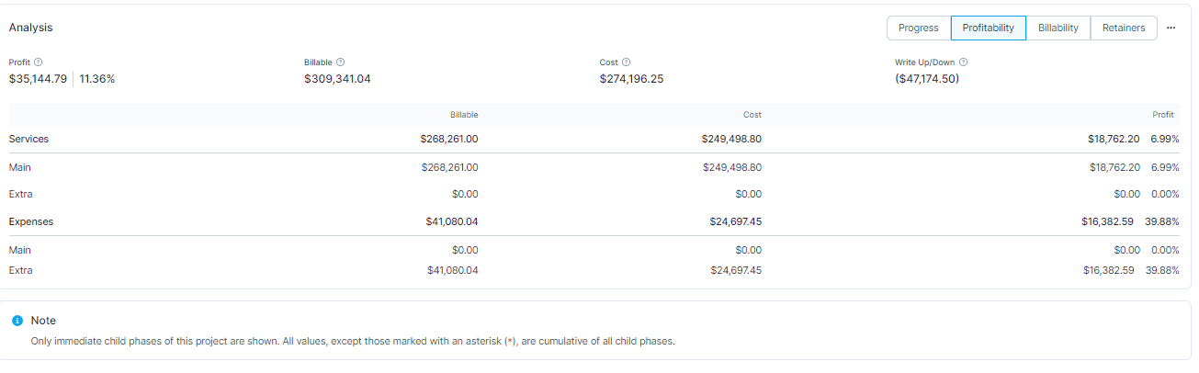Click the Services row header

point(28,139)
